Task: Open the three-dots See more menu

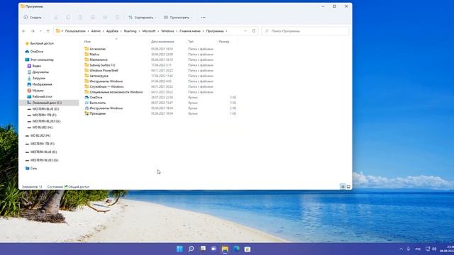Action: pos(204,17)
